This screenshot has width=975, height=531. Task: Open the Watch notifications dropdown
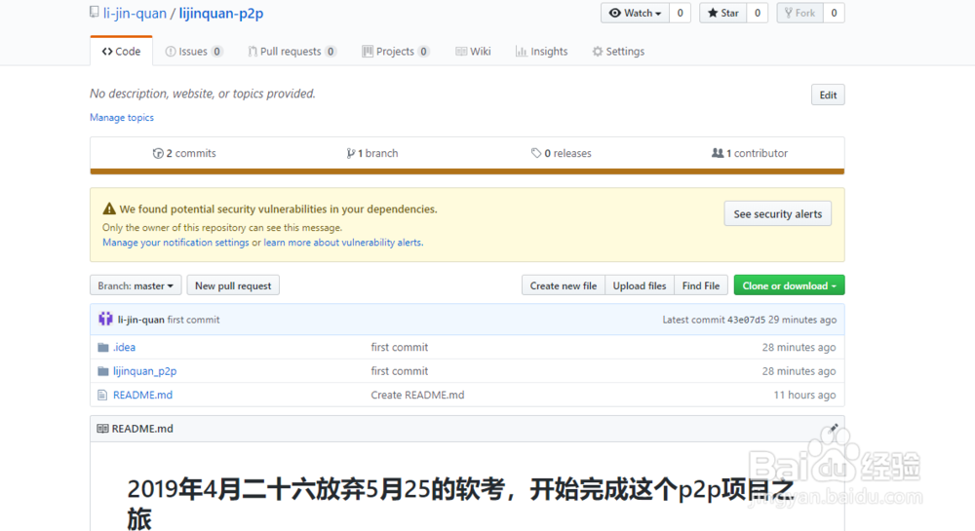(635, 13)
